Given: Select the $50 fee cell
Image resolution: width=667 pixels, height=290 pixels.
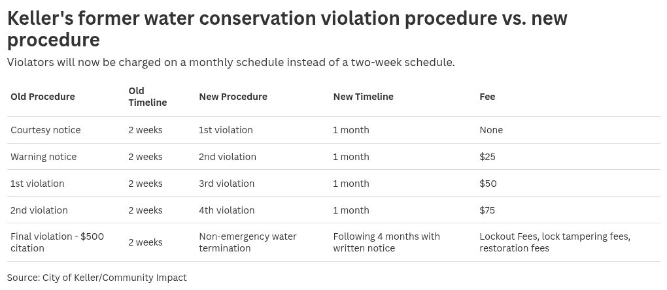Looking at the screenshot, I should [x=488, y=184].
